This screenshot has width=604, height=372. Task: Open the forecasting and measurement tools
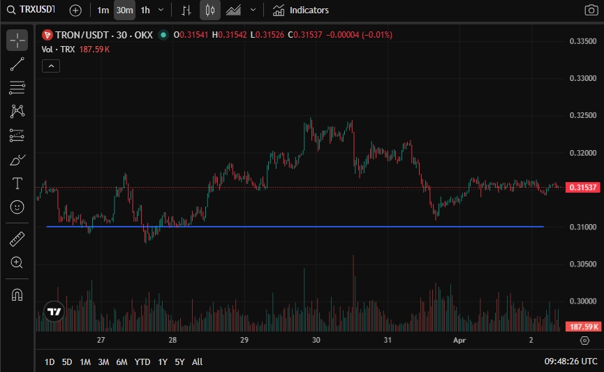click(17, 135)
